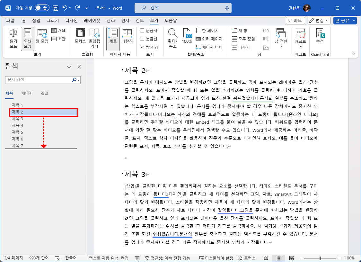Open 확대/축소 zoom dialog

[173, 38]
